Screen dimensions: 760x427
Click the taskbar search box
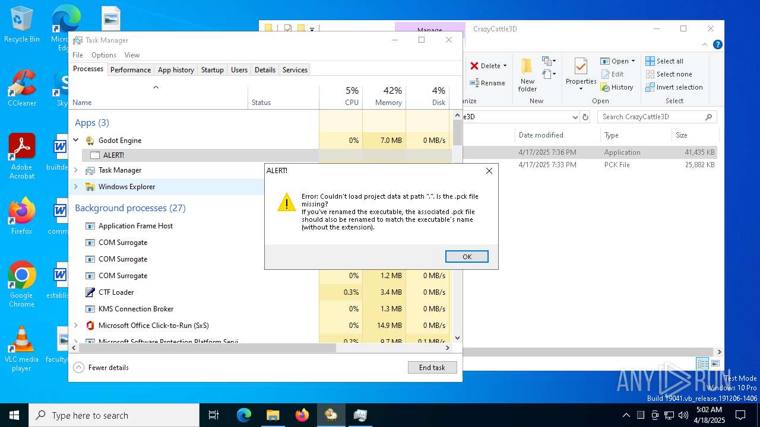pyautogui.click(x=114, y=415)
